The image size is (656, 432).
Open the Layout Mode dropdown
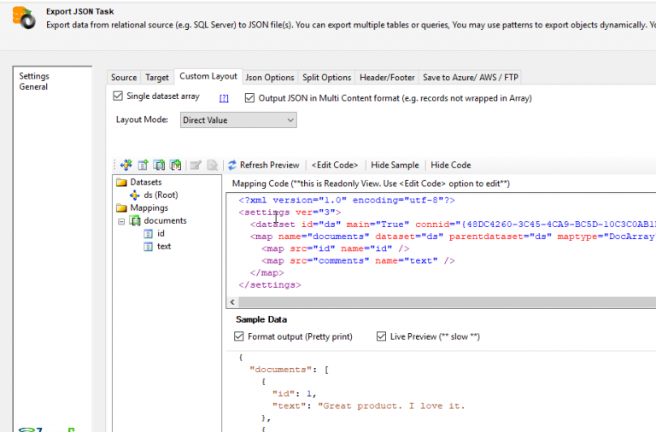coord(238,120)
